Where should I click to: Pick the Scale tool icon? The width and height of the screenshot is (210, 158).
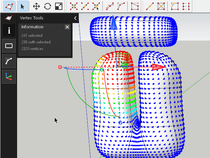(59, 6)
